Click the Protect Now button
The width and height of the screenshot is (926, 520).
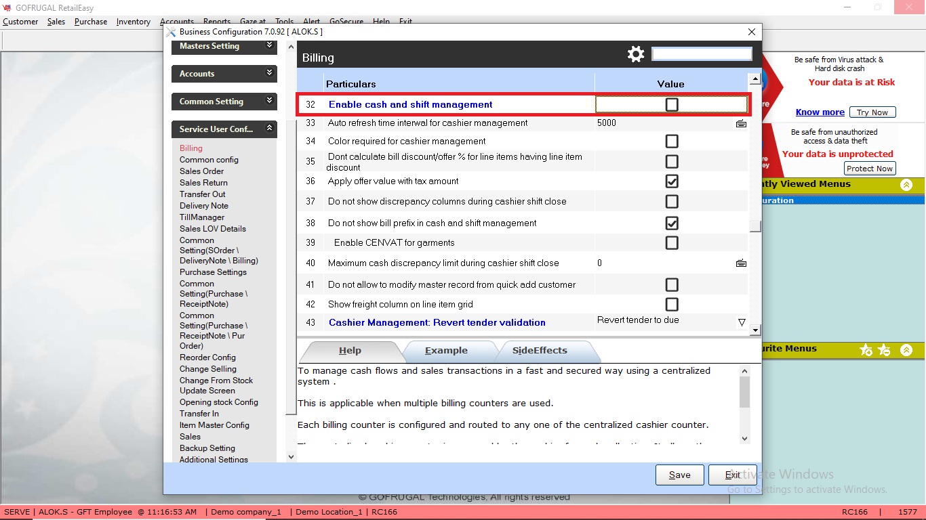pyautogui.click(x=870, y=169)
